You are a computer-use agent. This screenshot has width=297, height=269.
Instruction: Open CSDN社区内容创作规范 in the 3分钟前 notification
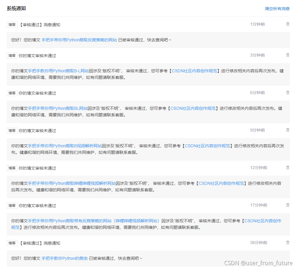click(x=194, y=71)
